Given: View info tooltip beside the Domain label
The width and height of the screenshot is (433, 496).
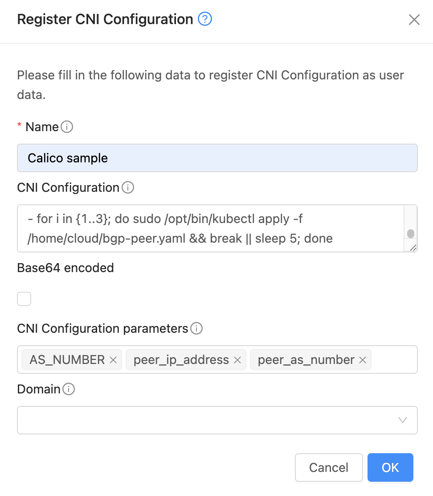Looking at the screenshot, I should (x=69, y=389).
